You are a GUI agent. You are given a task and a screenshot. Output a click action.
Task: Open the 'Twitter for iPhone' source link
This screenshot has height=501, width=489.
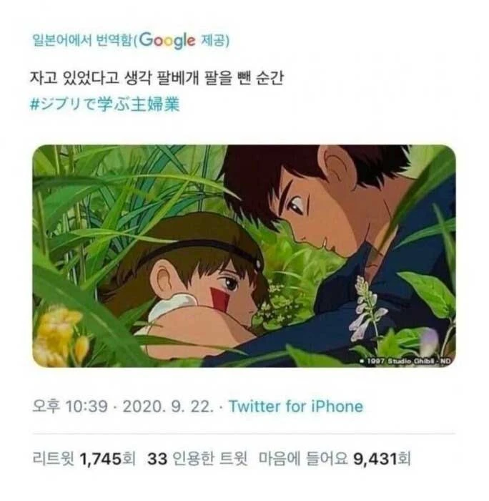(295, 407)
